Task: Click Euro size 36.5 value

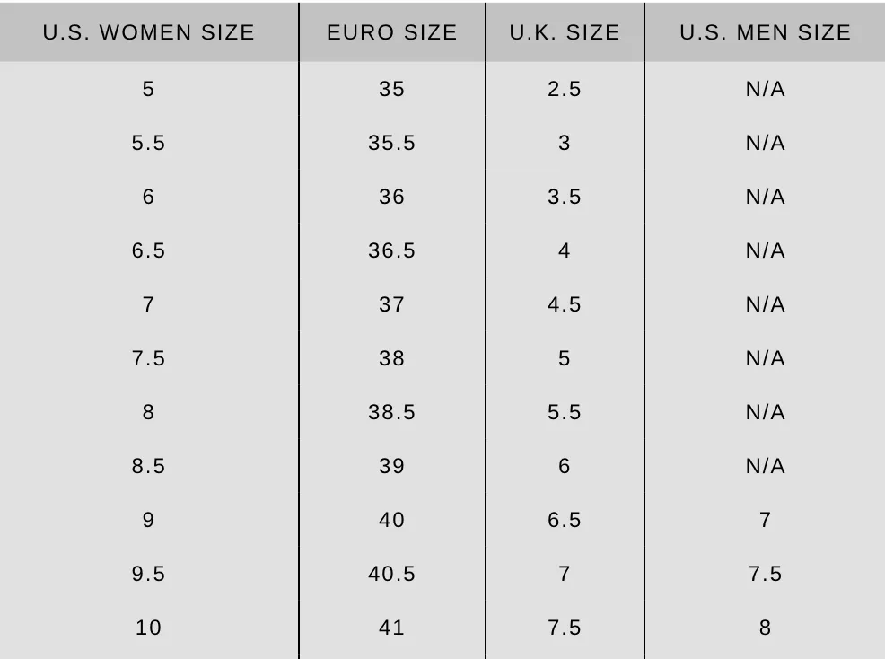Action: (x=391, y=250)
